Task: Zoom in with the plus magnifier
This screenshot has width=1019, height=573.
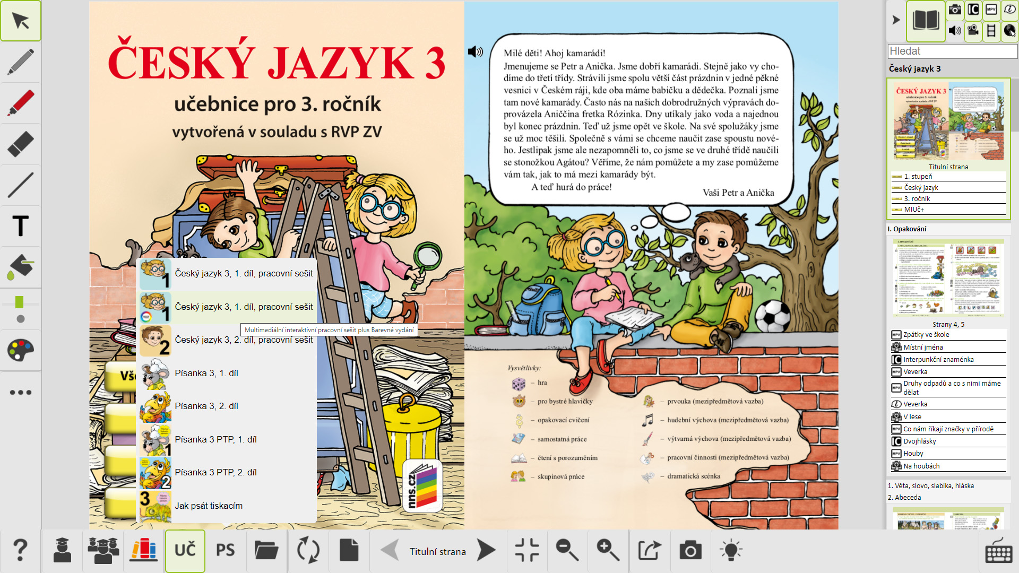Action: (x=608, y=550)
